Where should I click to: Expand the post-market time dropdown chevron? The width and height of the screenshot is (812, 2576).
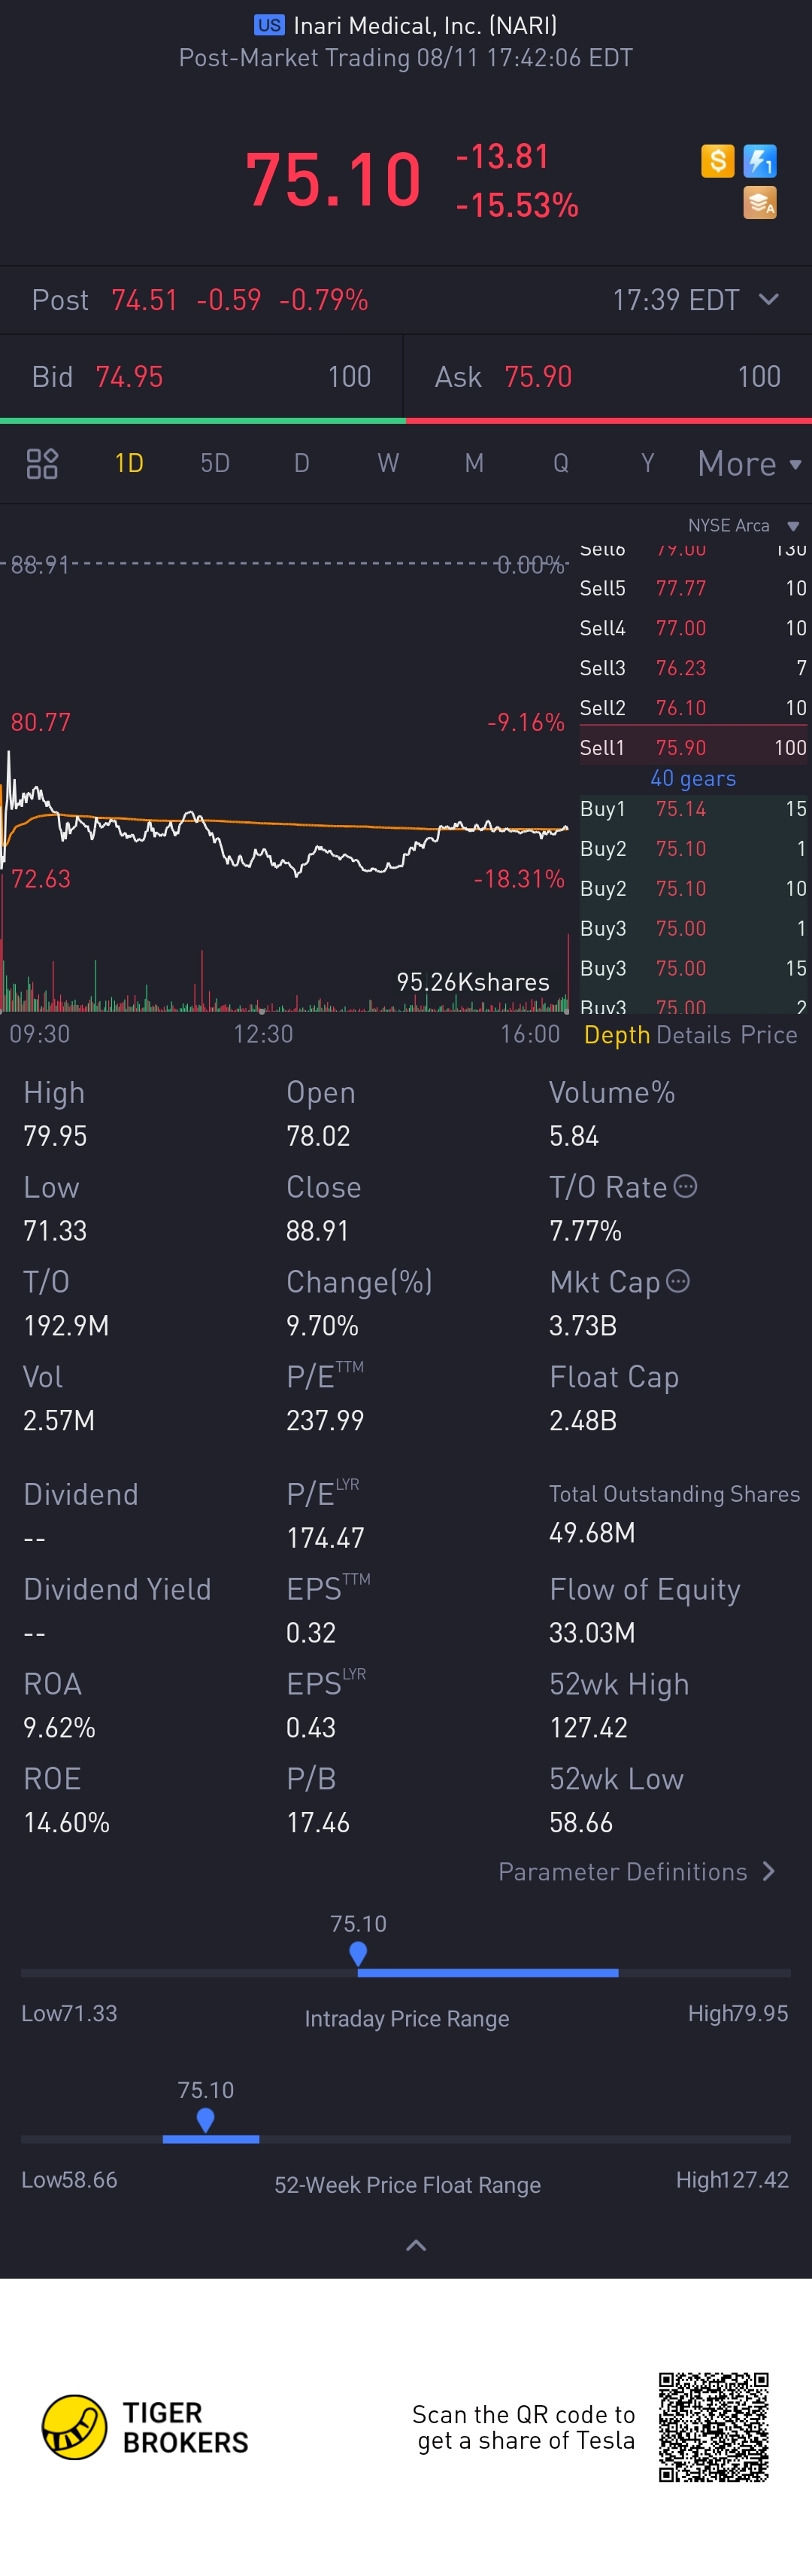[768, 299]
